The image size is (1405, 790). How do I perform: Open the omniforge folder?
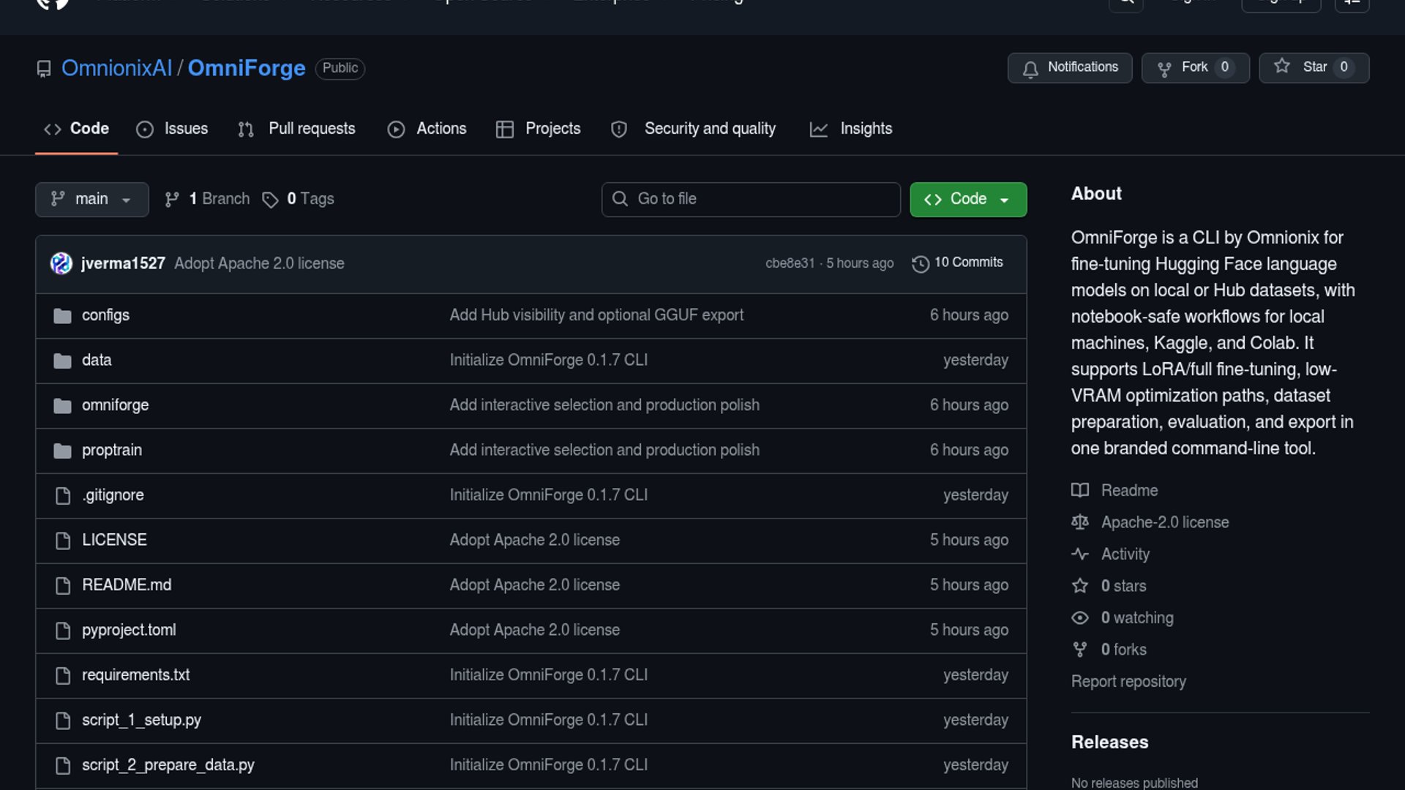click(115, 405)
